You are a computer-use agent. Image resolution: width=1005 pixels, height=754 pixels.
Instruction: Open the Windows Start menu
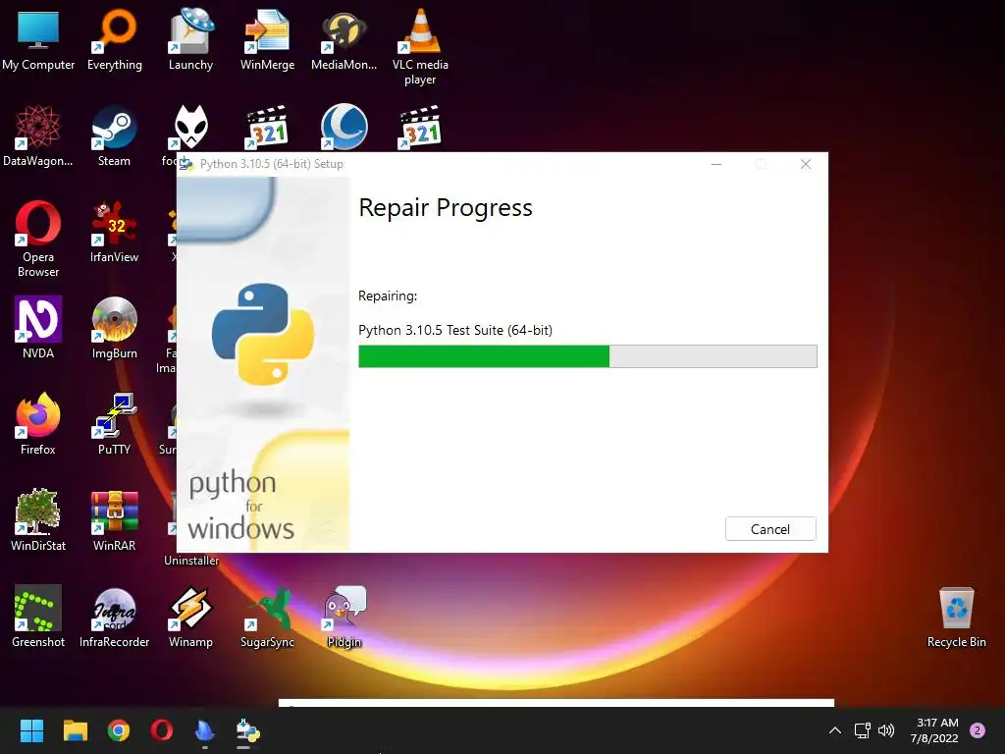click(x=31, y=730)
